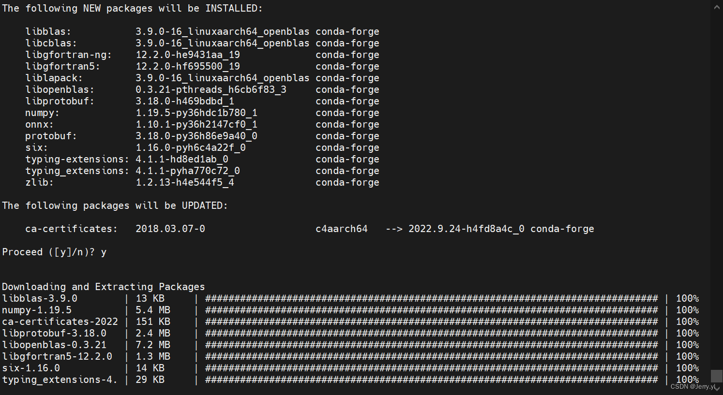Click version '0.3.21-pthreads_h6cb6f83_3'
The image size is (723, 395).
pos(211,90)
